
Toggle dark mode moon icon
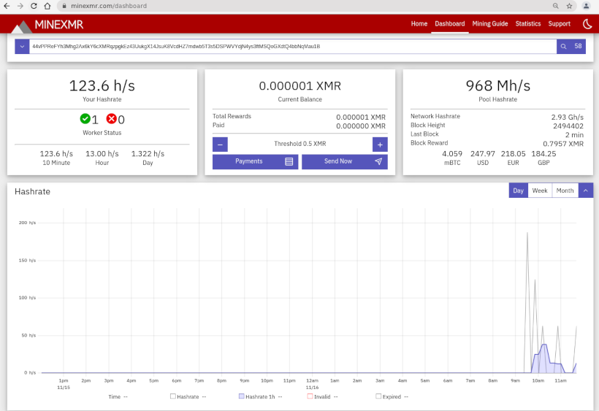[587, 24]
